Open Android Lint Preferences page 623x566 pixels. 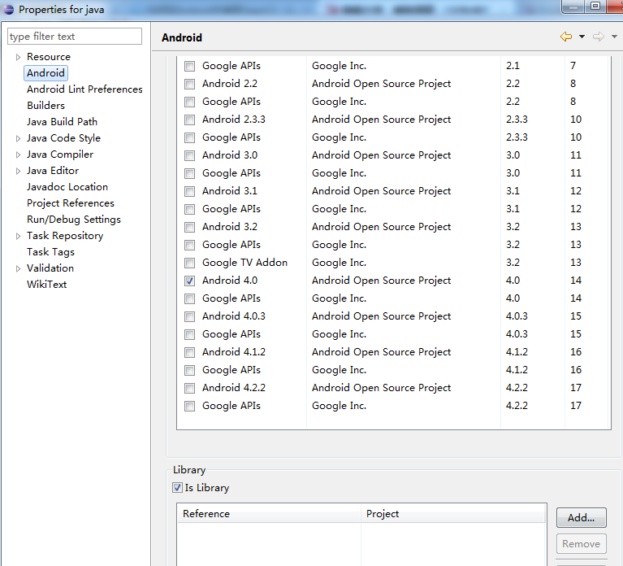[x=84, y=89]
